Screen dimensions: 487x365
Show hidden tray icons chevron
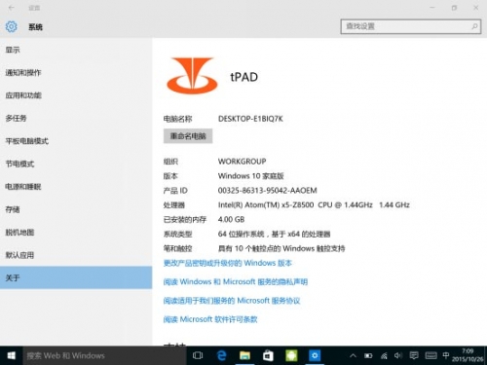point(353,356)
